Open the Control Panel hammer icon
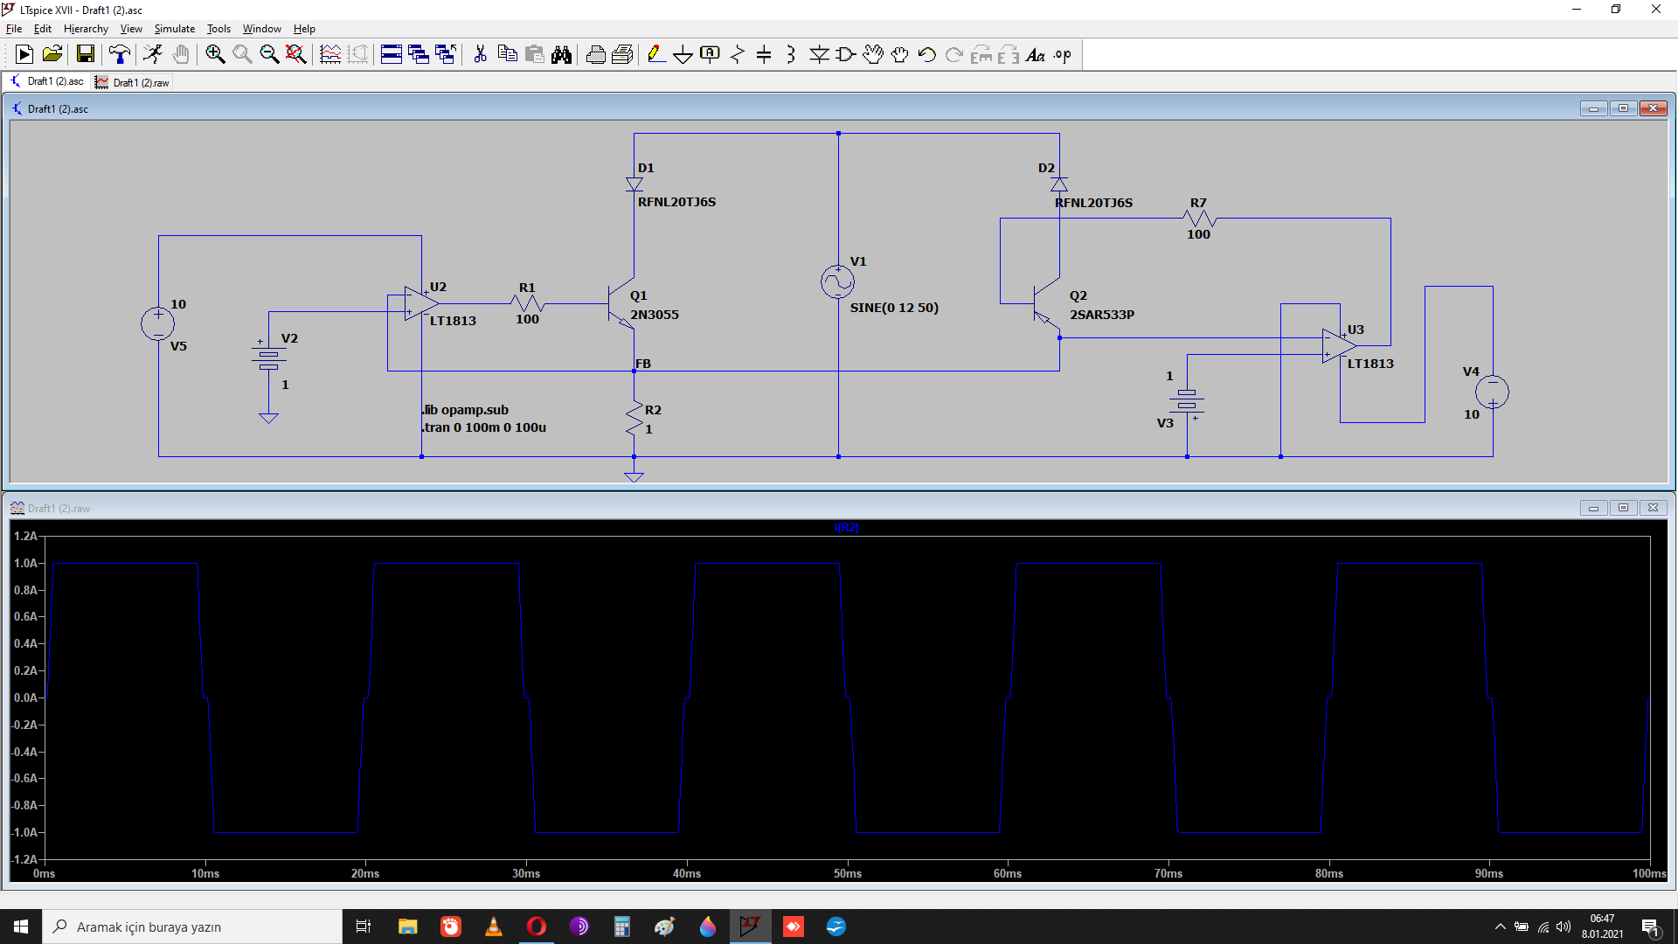The width and height of the screenshot is (1678, 944). point(120,55)
